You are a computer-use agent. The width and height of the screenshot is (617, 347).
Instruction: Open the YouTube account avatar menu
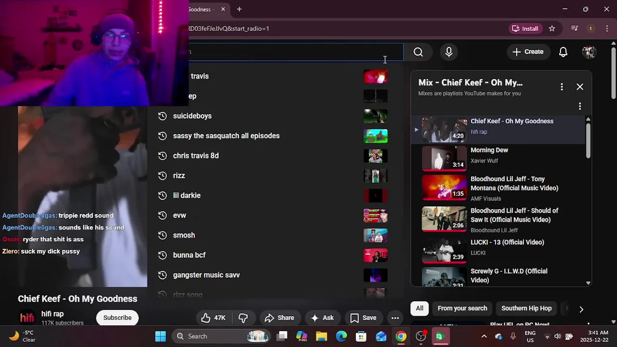[589, 52]
